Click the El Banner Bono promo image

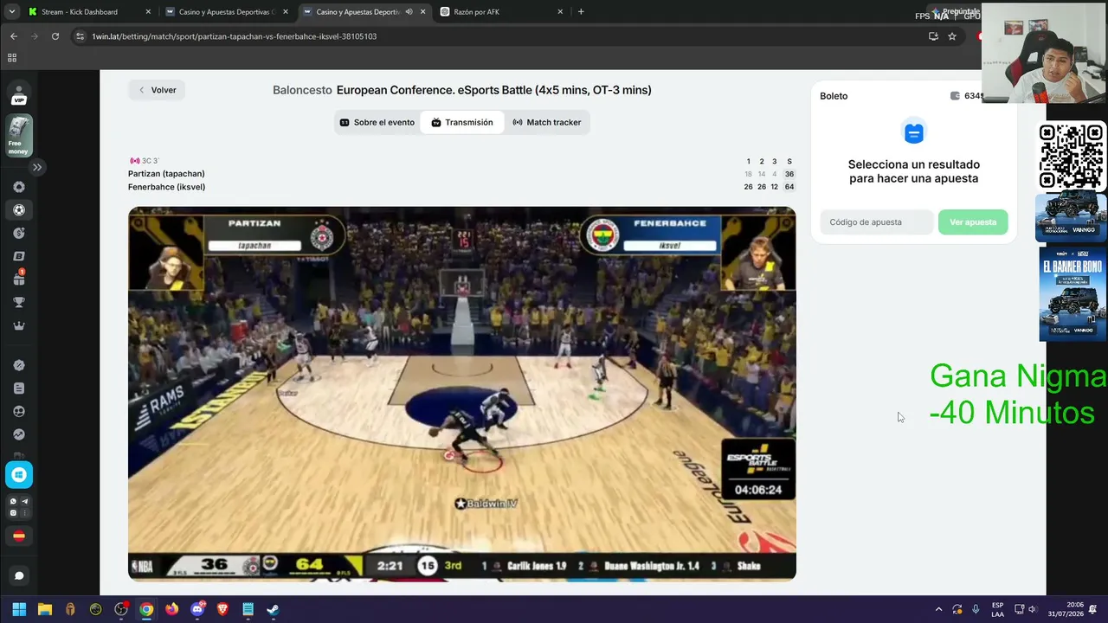coord(1073,295)
